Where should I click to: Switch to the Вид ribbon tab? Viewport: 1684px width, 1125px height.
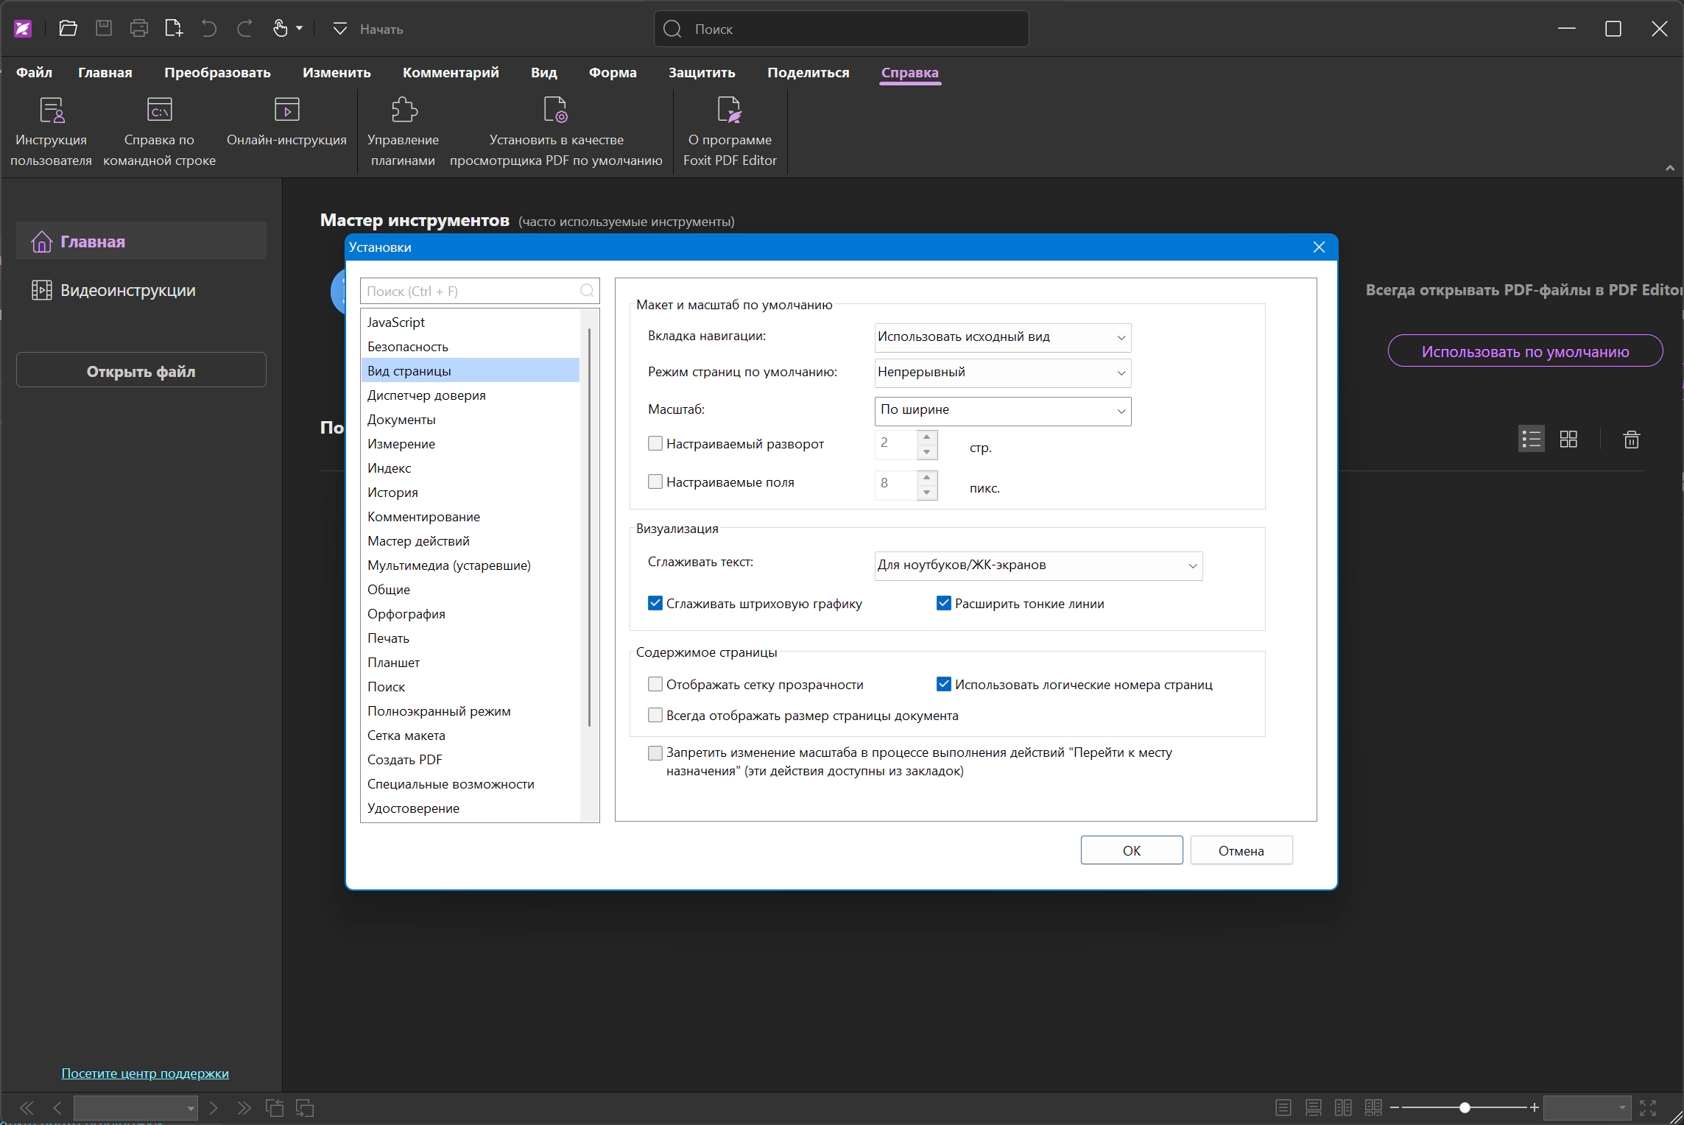click(543, 72)
